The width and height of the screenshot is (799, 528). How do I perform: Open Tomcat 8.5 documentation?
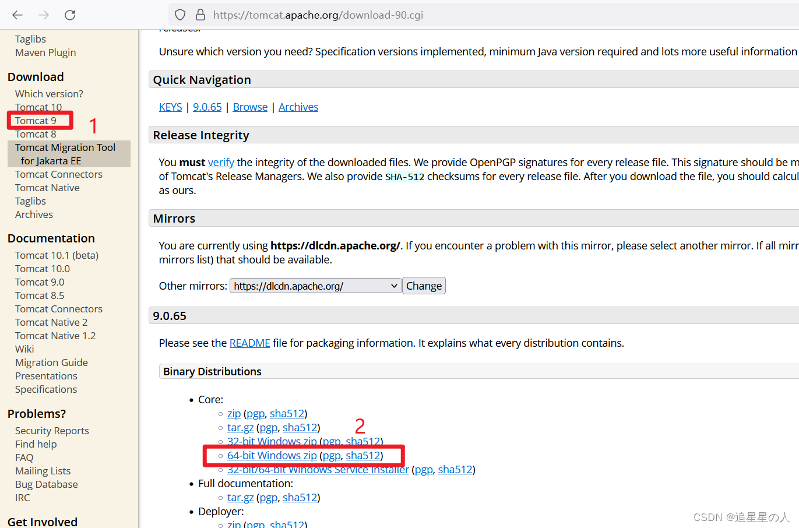[x=40, y=295]
